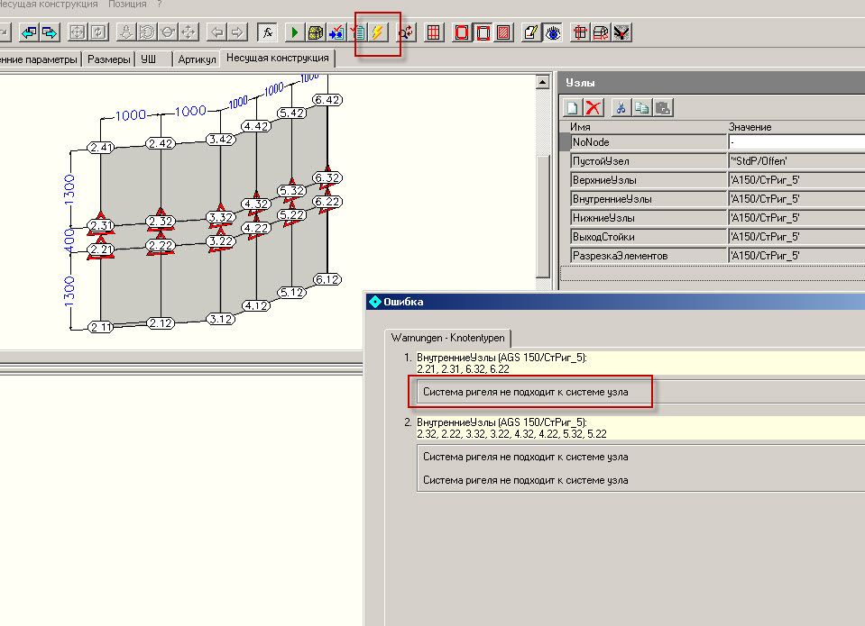Click the first Система ригеля warning message

(x=525, y=392)
